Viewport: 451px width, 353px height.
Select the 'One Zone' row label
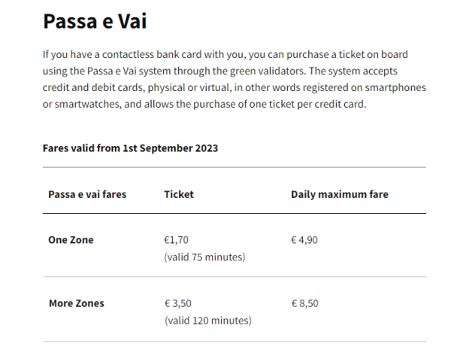pyautogui.click(x=71, y=240)
